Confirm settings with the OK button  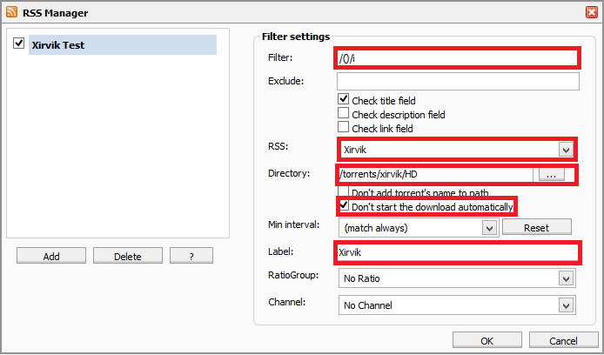487,340
